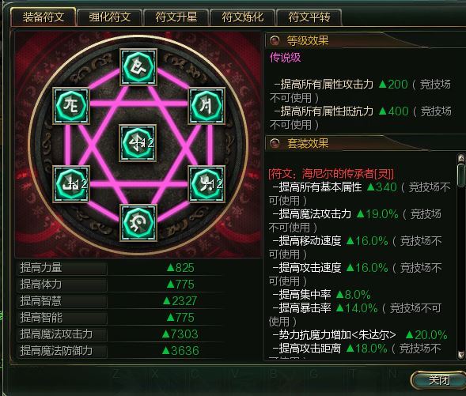Click the 等级效果 section orb icon

275,40
